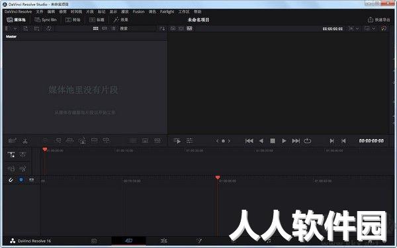The width and height of the screenshot is (397, 248).
Task: Click the transport timecode 00:00:00:00
Action: pos(371,140)
